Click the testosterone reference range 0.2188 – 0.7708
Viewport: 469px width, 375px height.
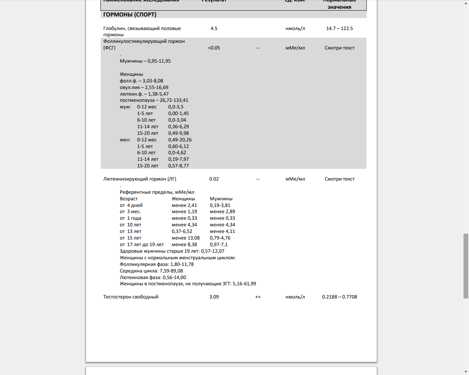point(339,297)
